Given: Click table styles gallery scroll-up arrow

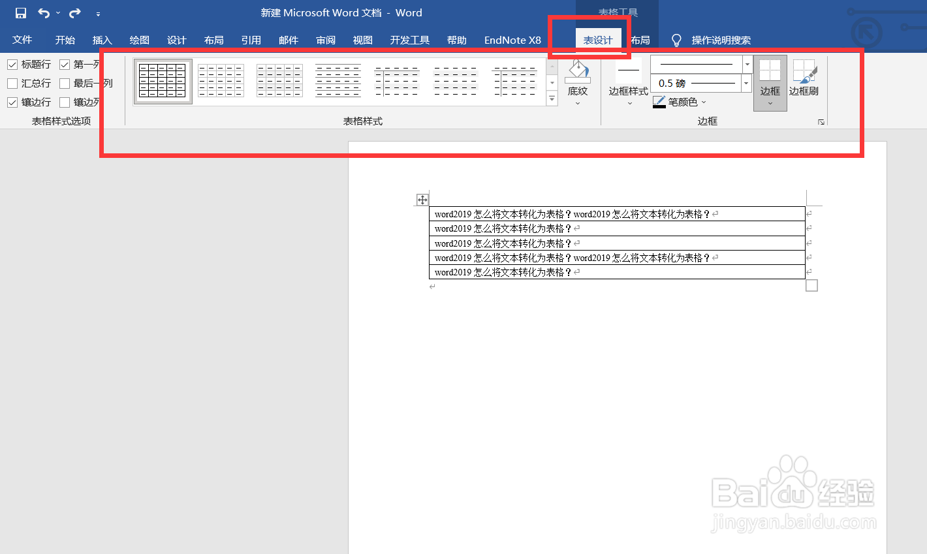Looking at the screenshot, I should (x=552, y=66).
